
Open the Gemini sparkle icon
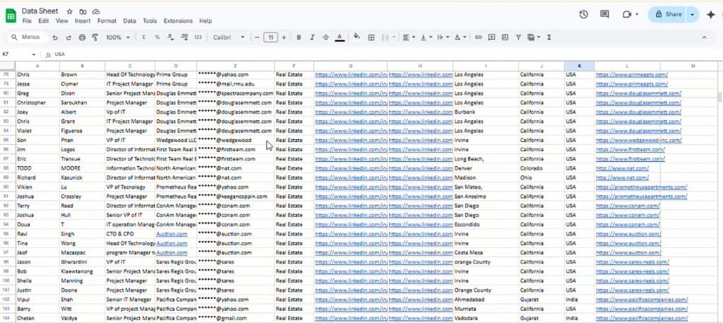click(710, 14)
